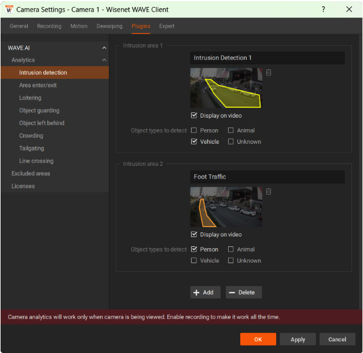The width and height of the screenshot is (363, 353).
Task: Collapse the Analytics section chevron
Action: 104,60
